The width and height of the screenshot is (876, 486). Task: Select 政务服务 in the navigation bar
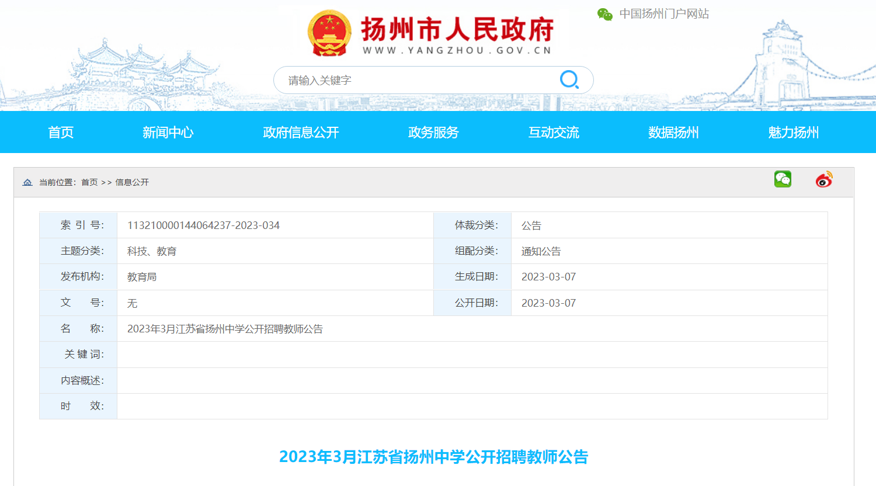pos(433,133)
